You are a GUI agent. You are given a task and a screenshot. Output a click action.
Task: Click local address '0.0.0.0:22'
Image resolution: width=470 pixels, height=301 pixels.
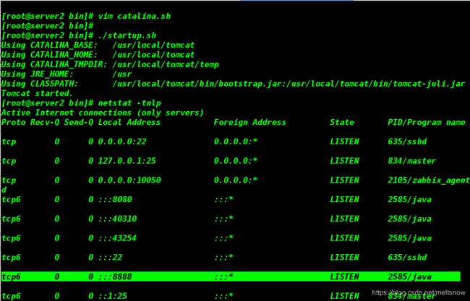[122, 141]
